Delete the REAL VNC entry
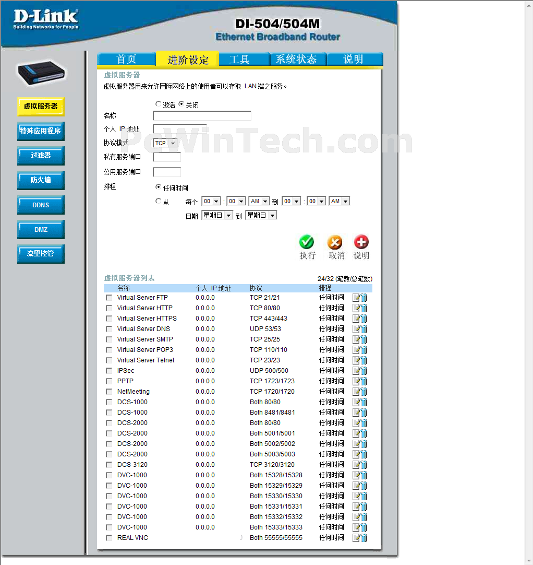533x565 pixels. coord(364,538)
